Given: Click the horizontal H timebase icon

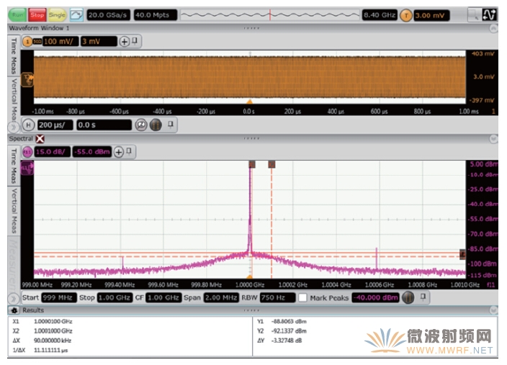Looking at the screenshot, I should [29, 125].
